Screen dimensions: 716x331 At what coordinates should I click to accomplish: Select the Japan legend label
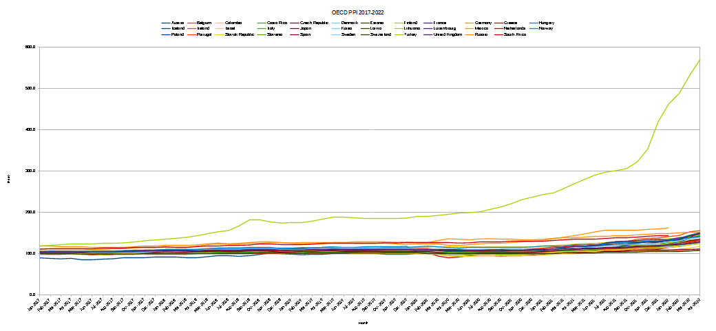pyautogui.click(x=306, y=28)
